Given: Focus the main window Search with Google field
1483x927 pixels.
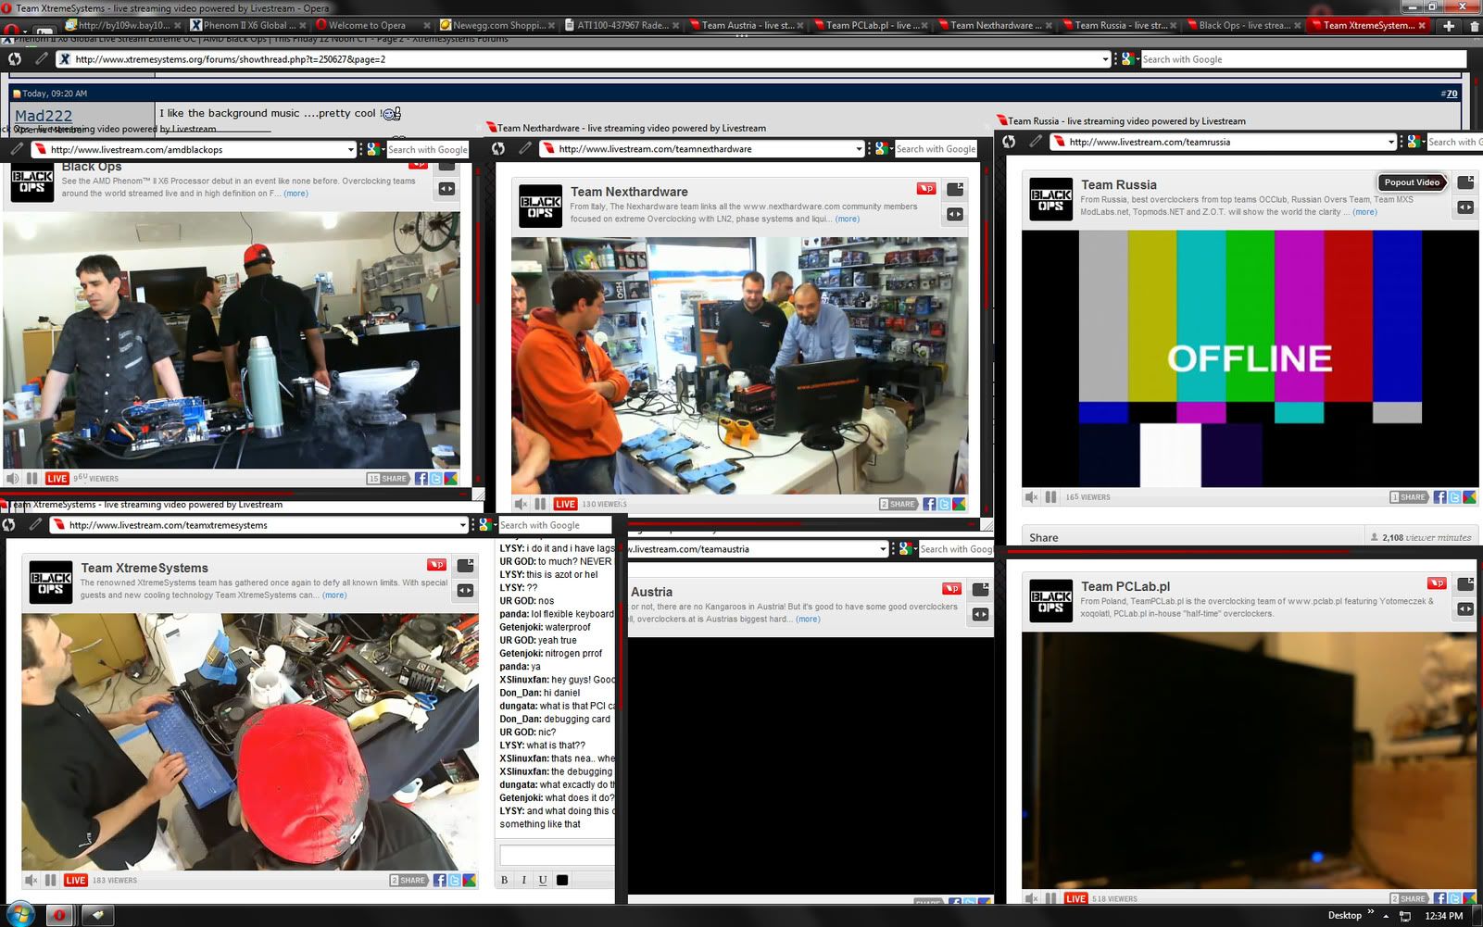Looking at the screenshot, I should 1302,59.
